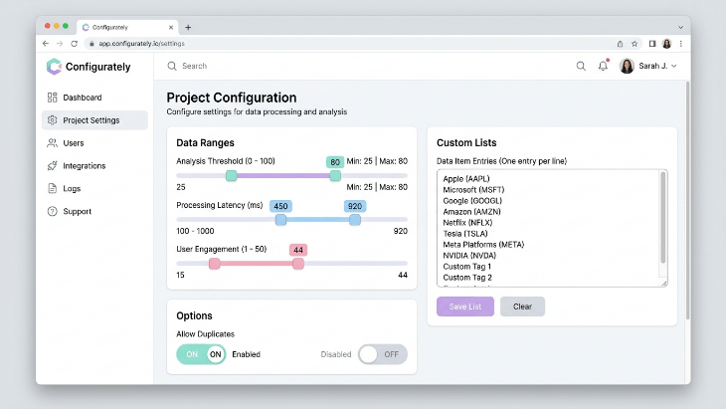Click the browser forward arrow
Image resolution: width=726 pixels, height=409 pixels.
click(x=60, y=44)
